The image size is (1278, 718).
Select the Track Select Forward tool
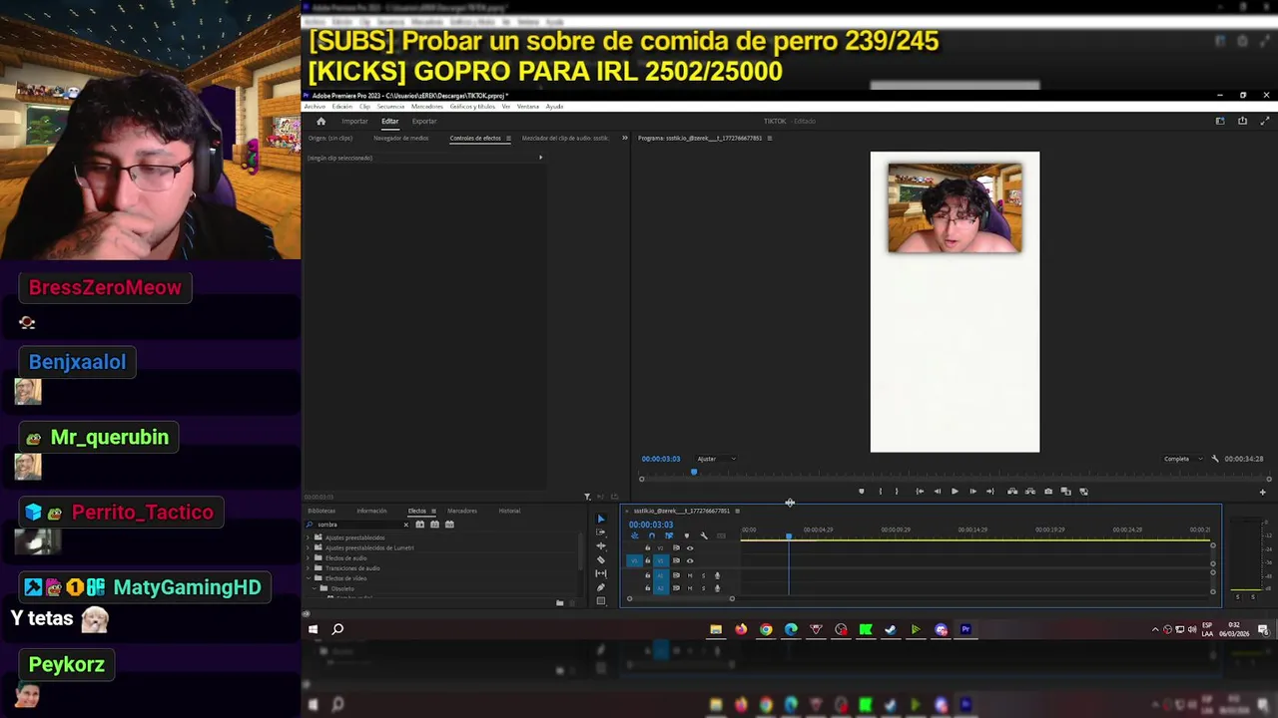click(600, 533)
